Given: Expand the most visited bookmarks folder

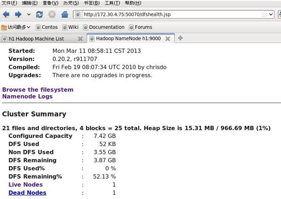Looking at the screenshot, I should [x=16, y=27].
